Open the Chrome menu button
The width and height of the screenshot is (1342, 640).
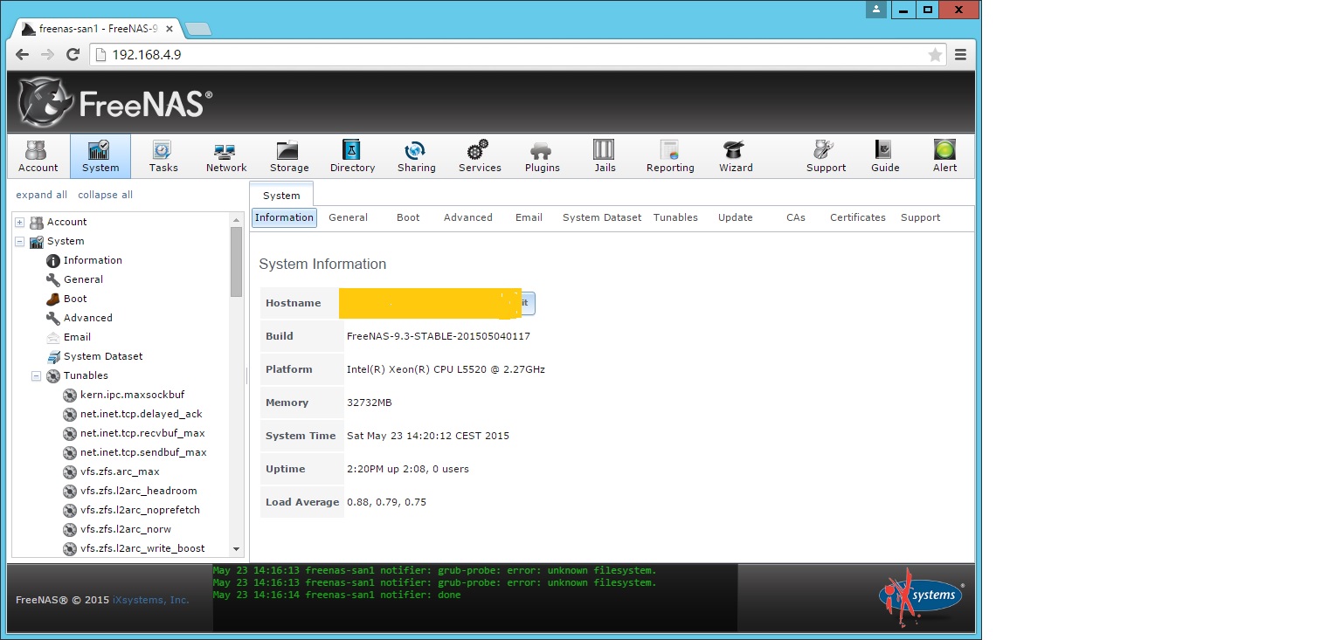[x=960, y=55]
